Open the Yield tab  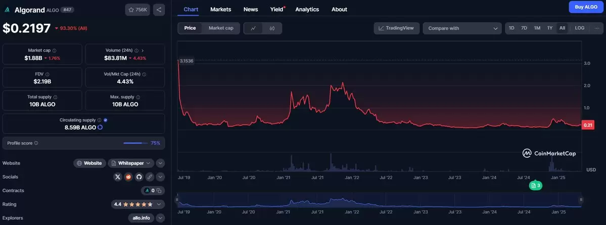pyautogui.click(x=277, y=9)
